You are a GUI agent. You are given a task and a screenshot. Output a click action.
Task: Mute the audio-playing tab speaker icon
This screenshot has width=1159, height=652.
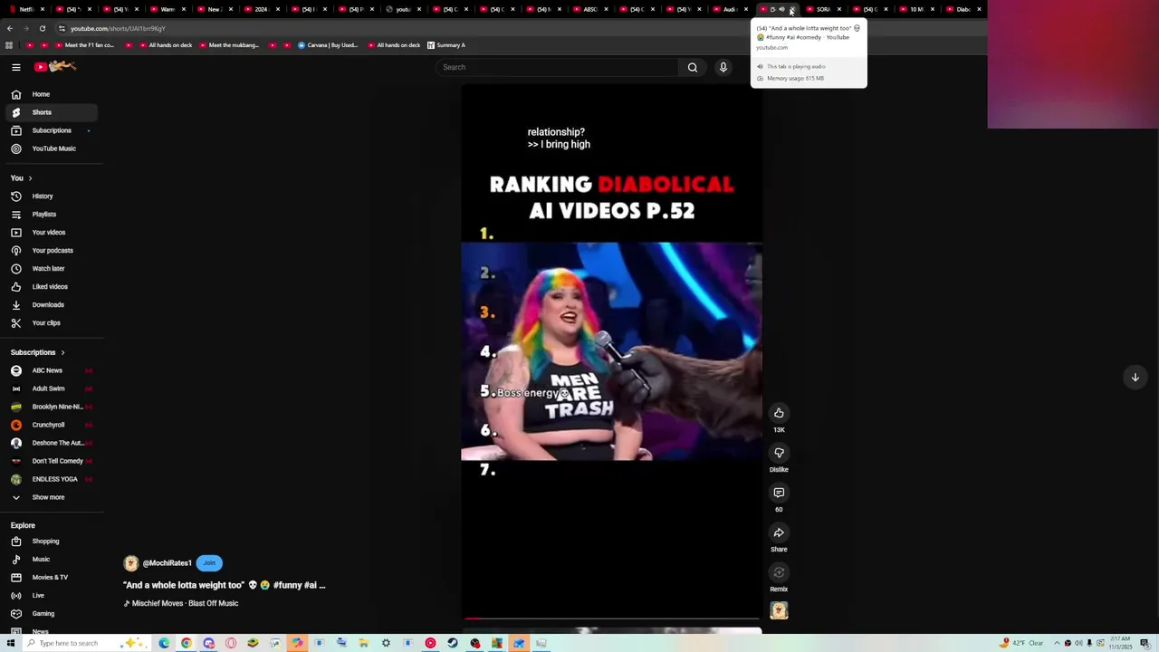pyautogui.click(x=782, y=9)
